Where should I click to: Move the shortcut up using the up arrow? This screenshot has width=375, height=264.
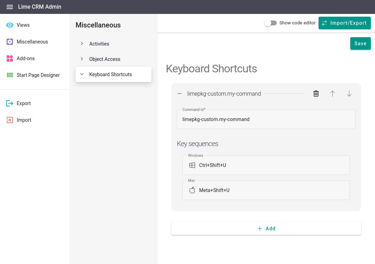(333, 94)
